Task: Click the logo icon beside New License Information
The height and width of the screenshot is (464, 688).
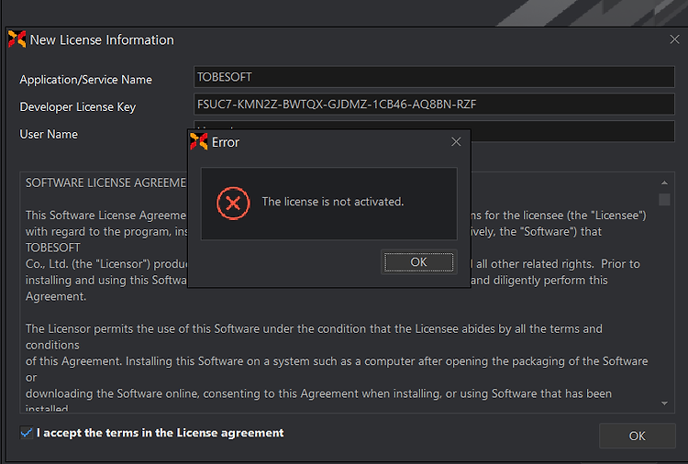Action: [17, 39]
